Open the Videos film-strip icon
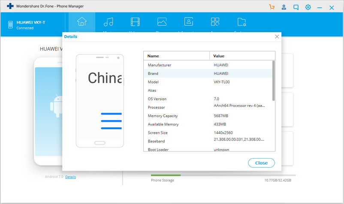The height and width of the screenshot is (204, 344). [135, 22]
